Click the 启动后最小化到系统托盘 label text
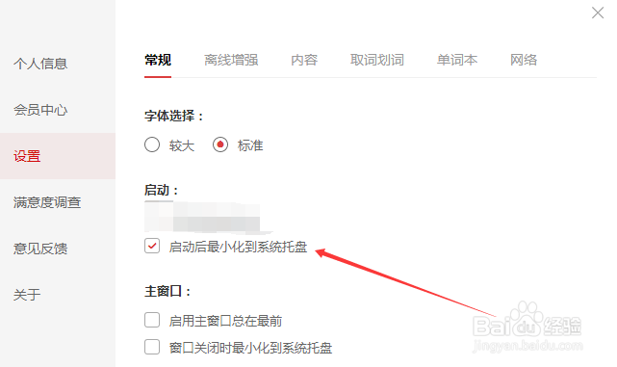The height and width of the screenshot is (367, 617). (x=238, y=247)
